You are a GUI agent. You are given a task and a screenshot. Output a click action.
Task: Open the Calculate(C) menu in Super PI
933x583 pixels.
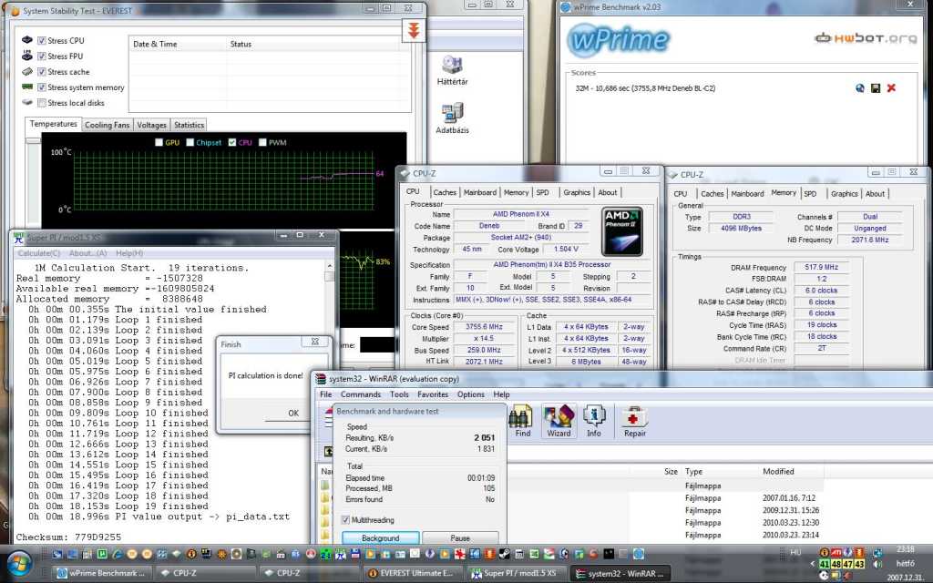click(38, 253)
